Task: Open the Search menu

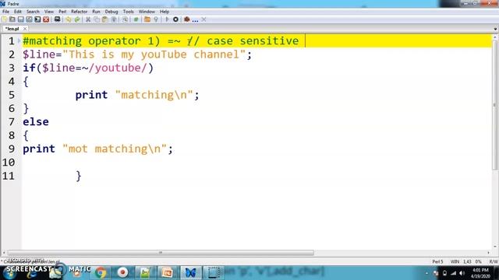Action: pyautogui.click(x=33, y=12)
